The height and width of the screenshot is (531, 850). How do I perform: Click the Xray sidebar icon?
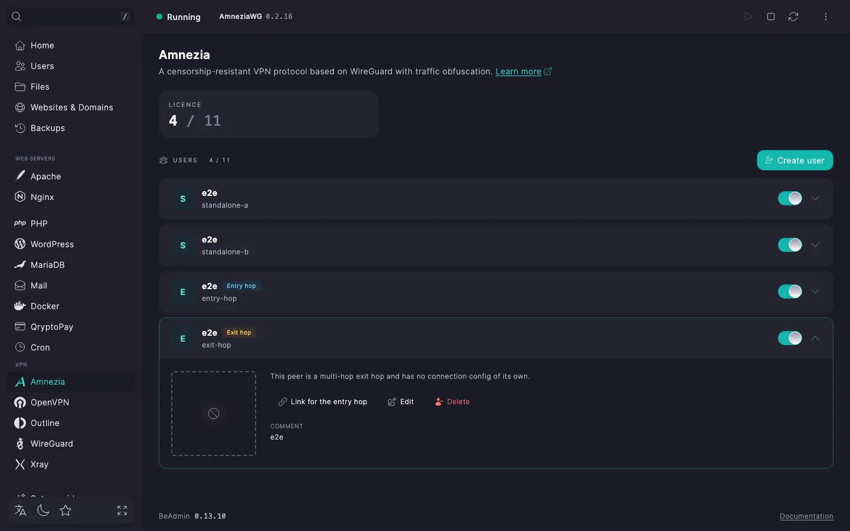click(20, 464)
